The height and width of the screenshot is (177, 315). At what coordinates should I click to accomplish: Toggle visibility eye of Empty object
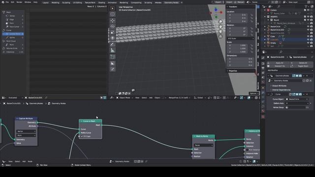coord(308,43)
